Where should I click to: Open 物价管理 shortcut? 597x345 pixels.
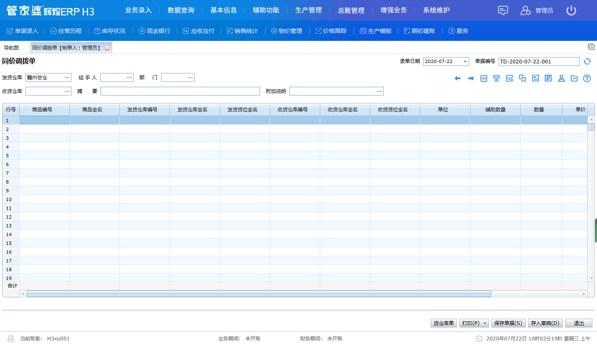point(286,31)
